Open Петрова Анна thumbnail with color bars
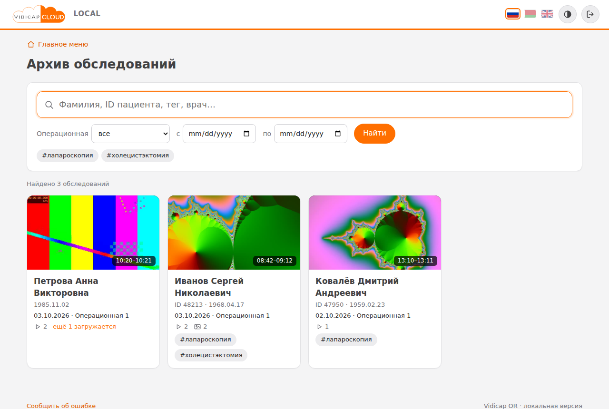Image resolution: width=609 pixels, height=409 pixels. pyautogui.click(x=93, y=233)
